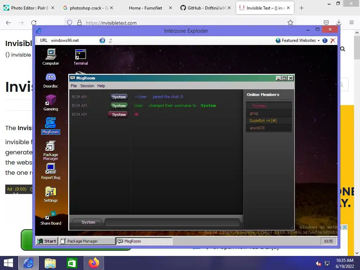
Task: Switch to the GitHub Driftini tab
Action: (x=205, y=8)
